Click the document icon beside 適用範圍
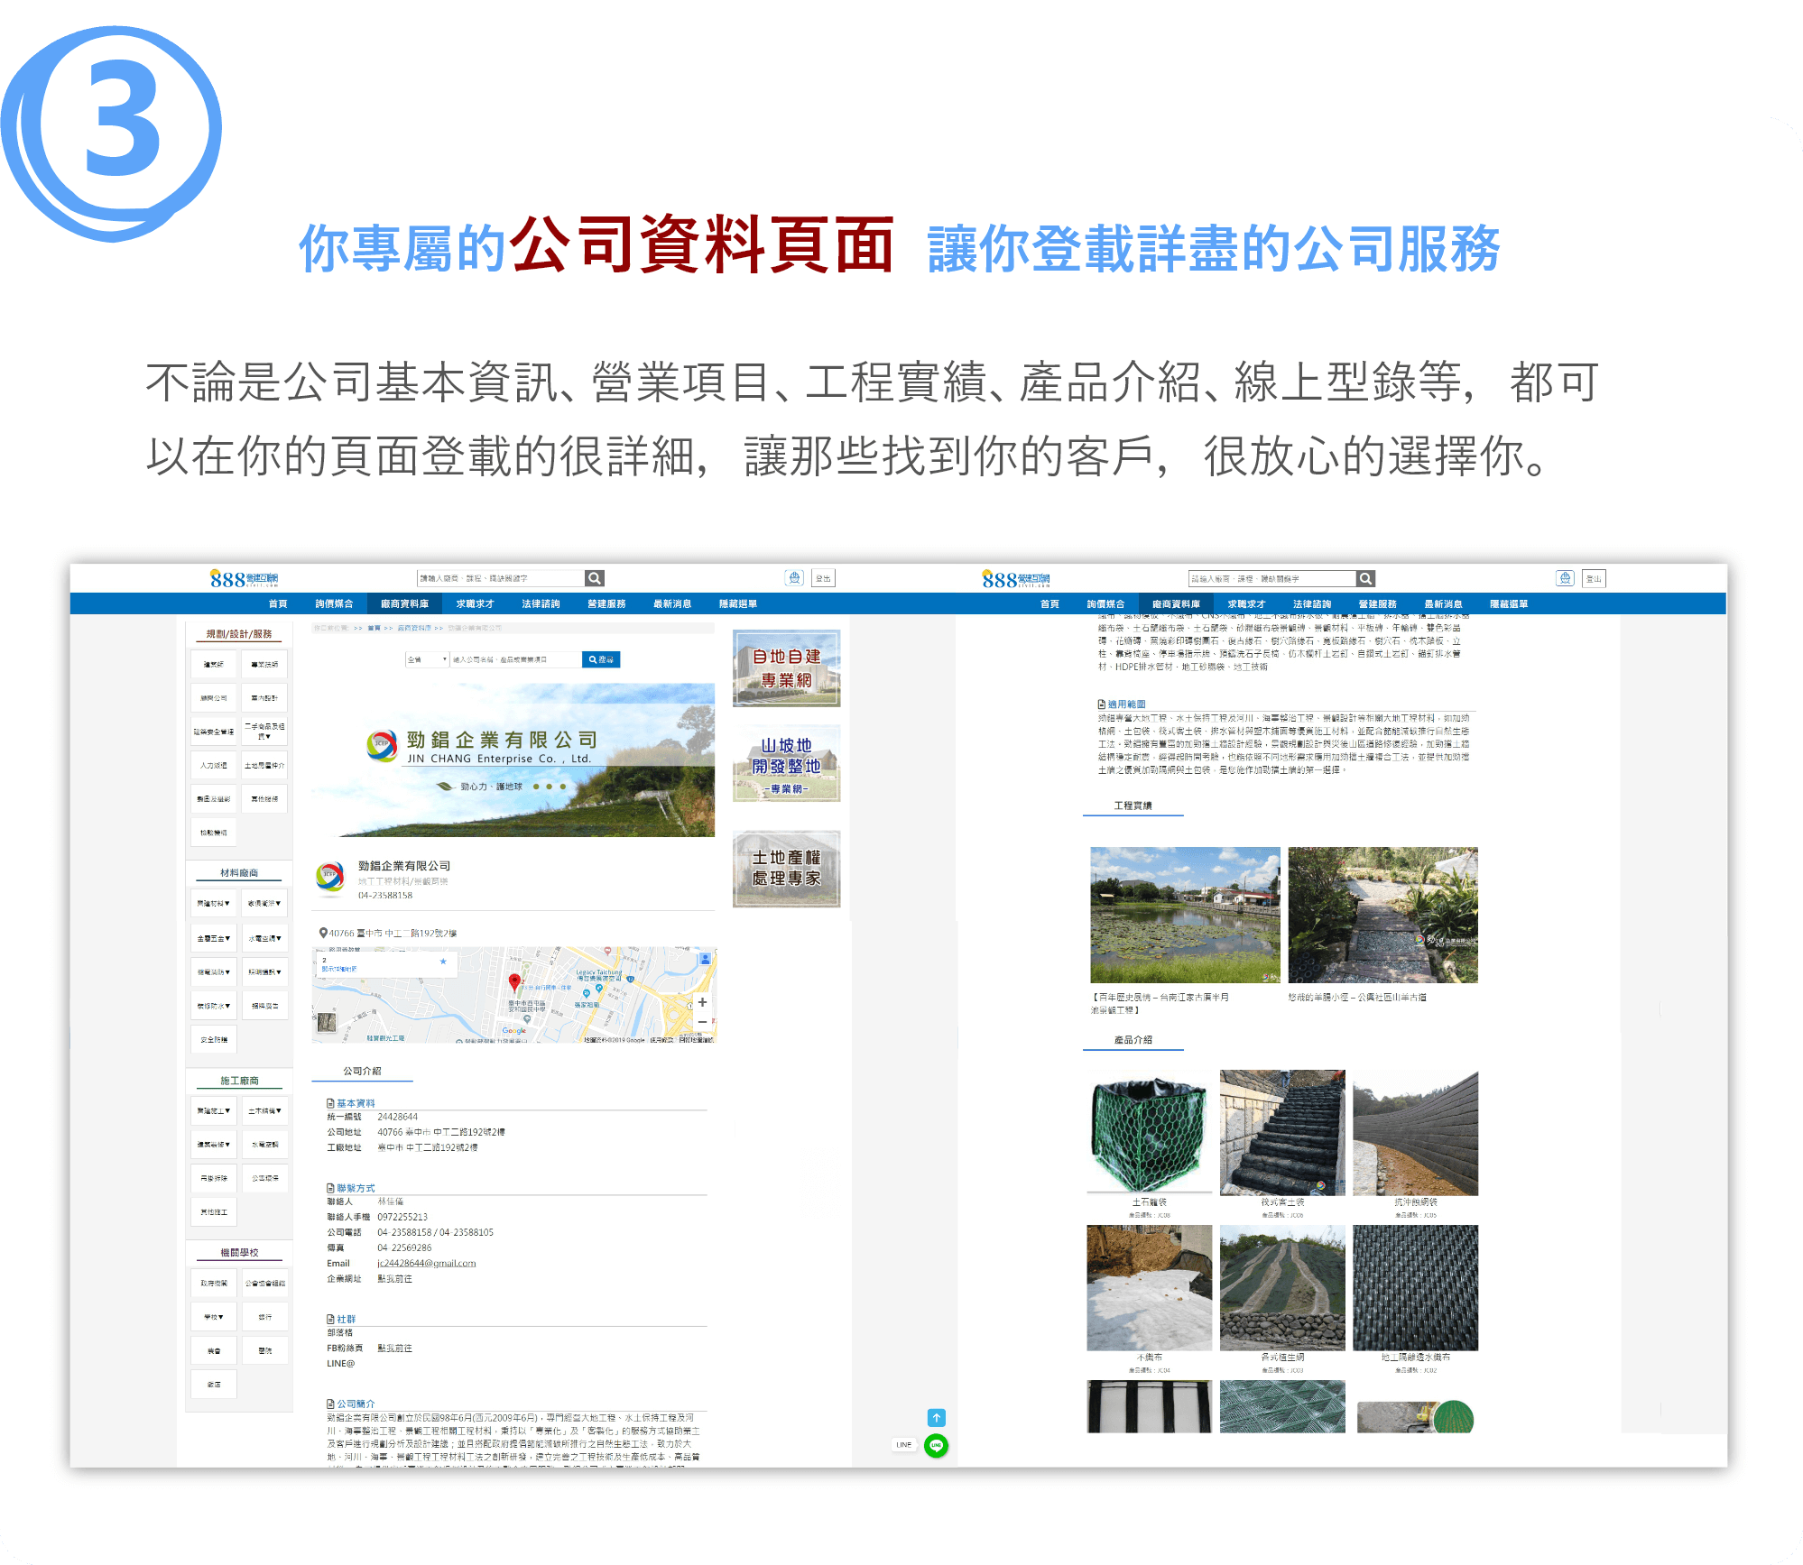 tap(1101, 704)
